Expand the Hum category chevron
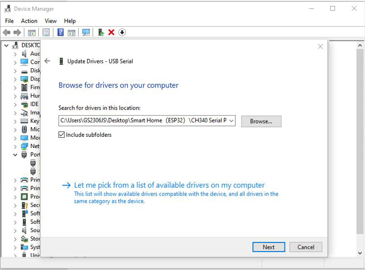The image size is (365, 270). 15,96
